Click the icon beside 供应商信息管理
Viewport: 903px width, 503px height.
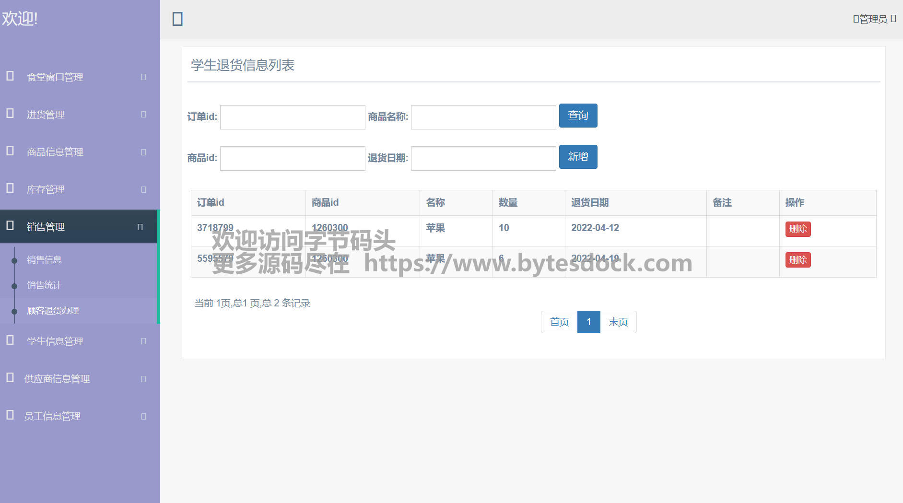[10, 378]
